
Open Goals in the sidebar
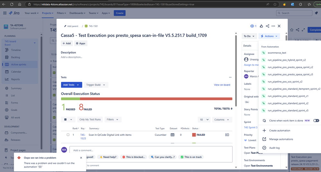[x=14, y=110]
